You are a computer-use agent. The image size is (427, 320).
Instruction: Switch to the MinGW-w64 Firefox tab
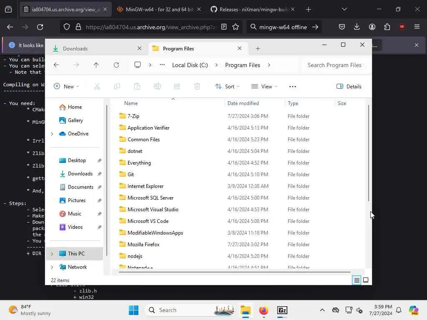click(x=159, y=9)
